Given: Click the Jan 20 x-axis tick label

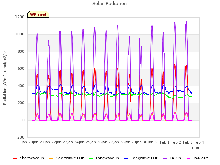Looking at the screenshot, I should point(27,142).
